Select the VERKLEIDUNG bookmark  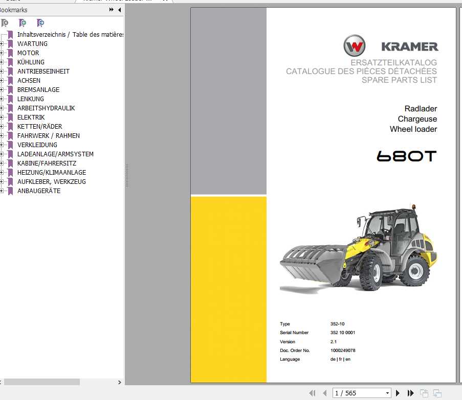(37, 145)
